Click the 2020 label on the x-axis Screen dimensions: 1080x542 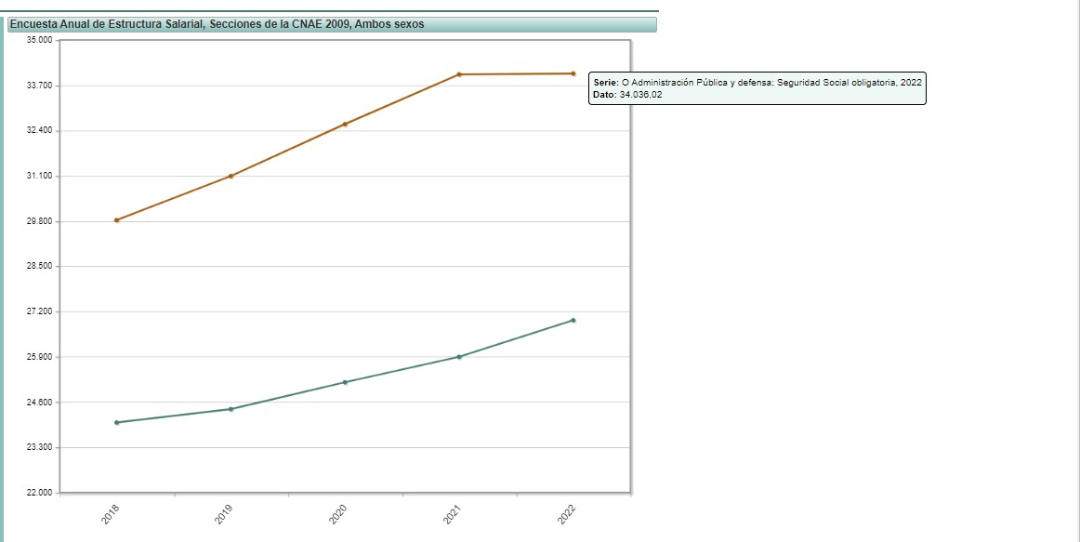[338, 515]
